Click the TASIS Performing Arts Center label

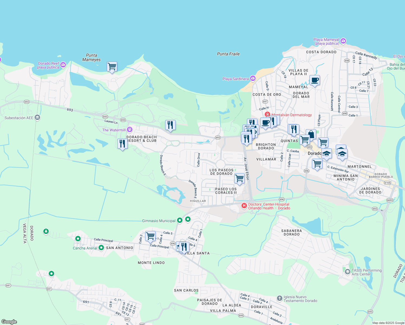pos(367,272)
